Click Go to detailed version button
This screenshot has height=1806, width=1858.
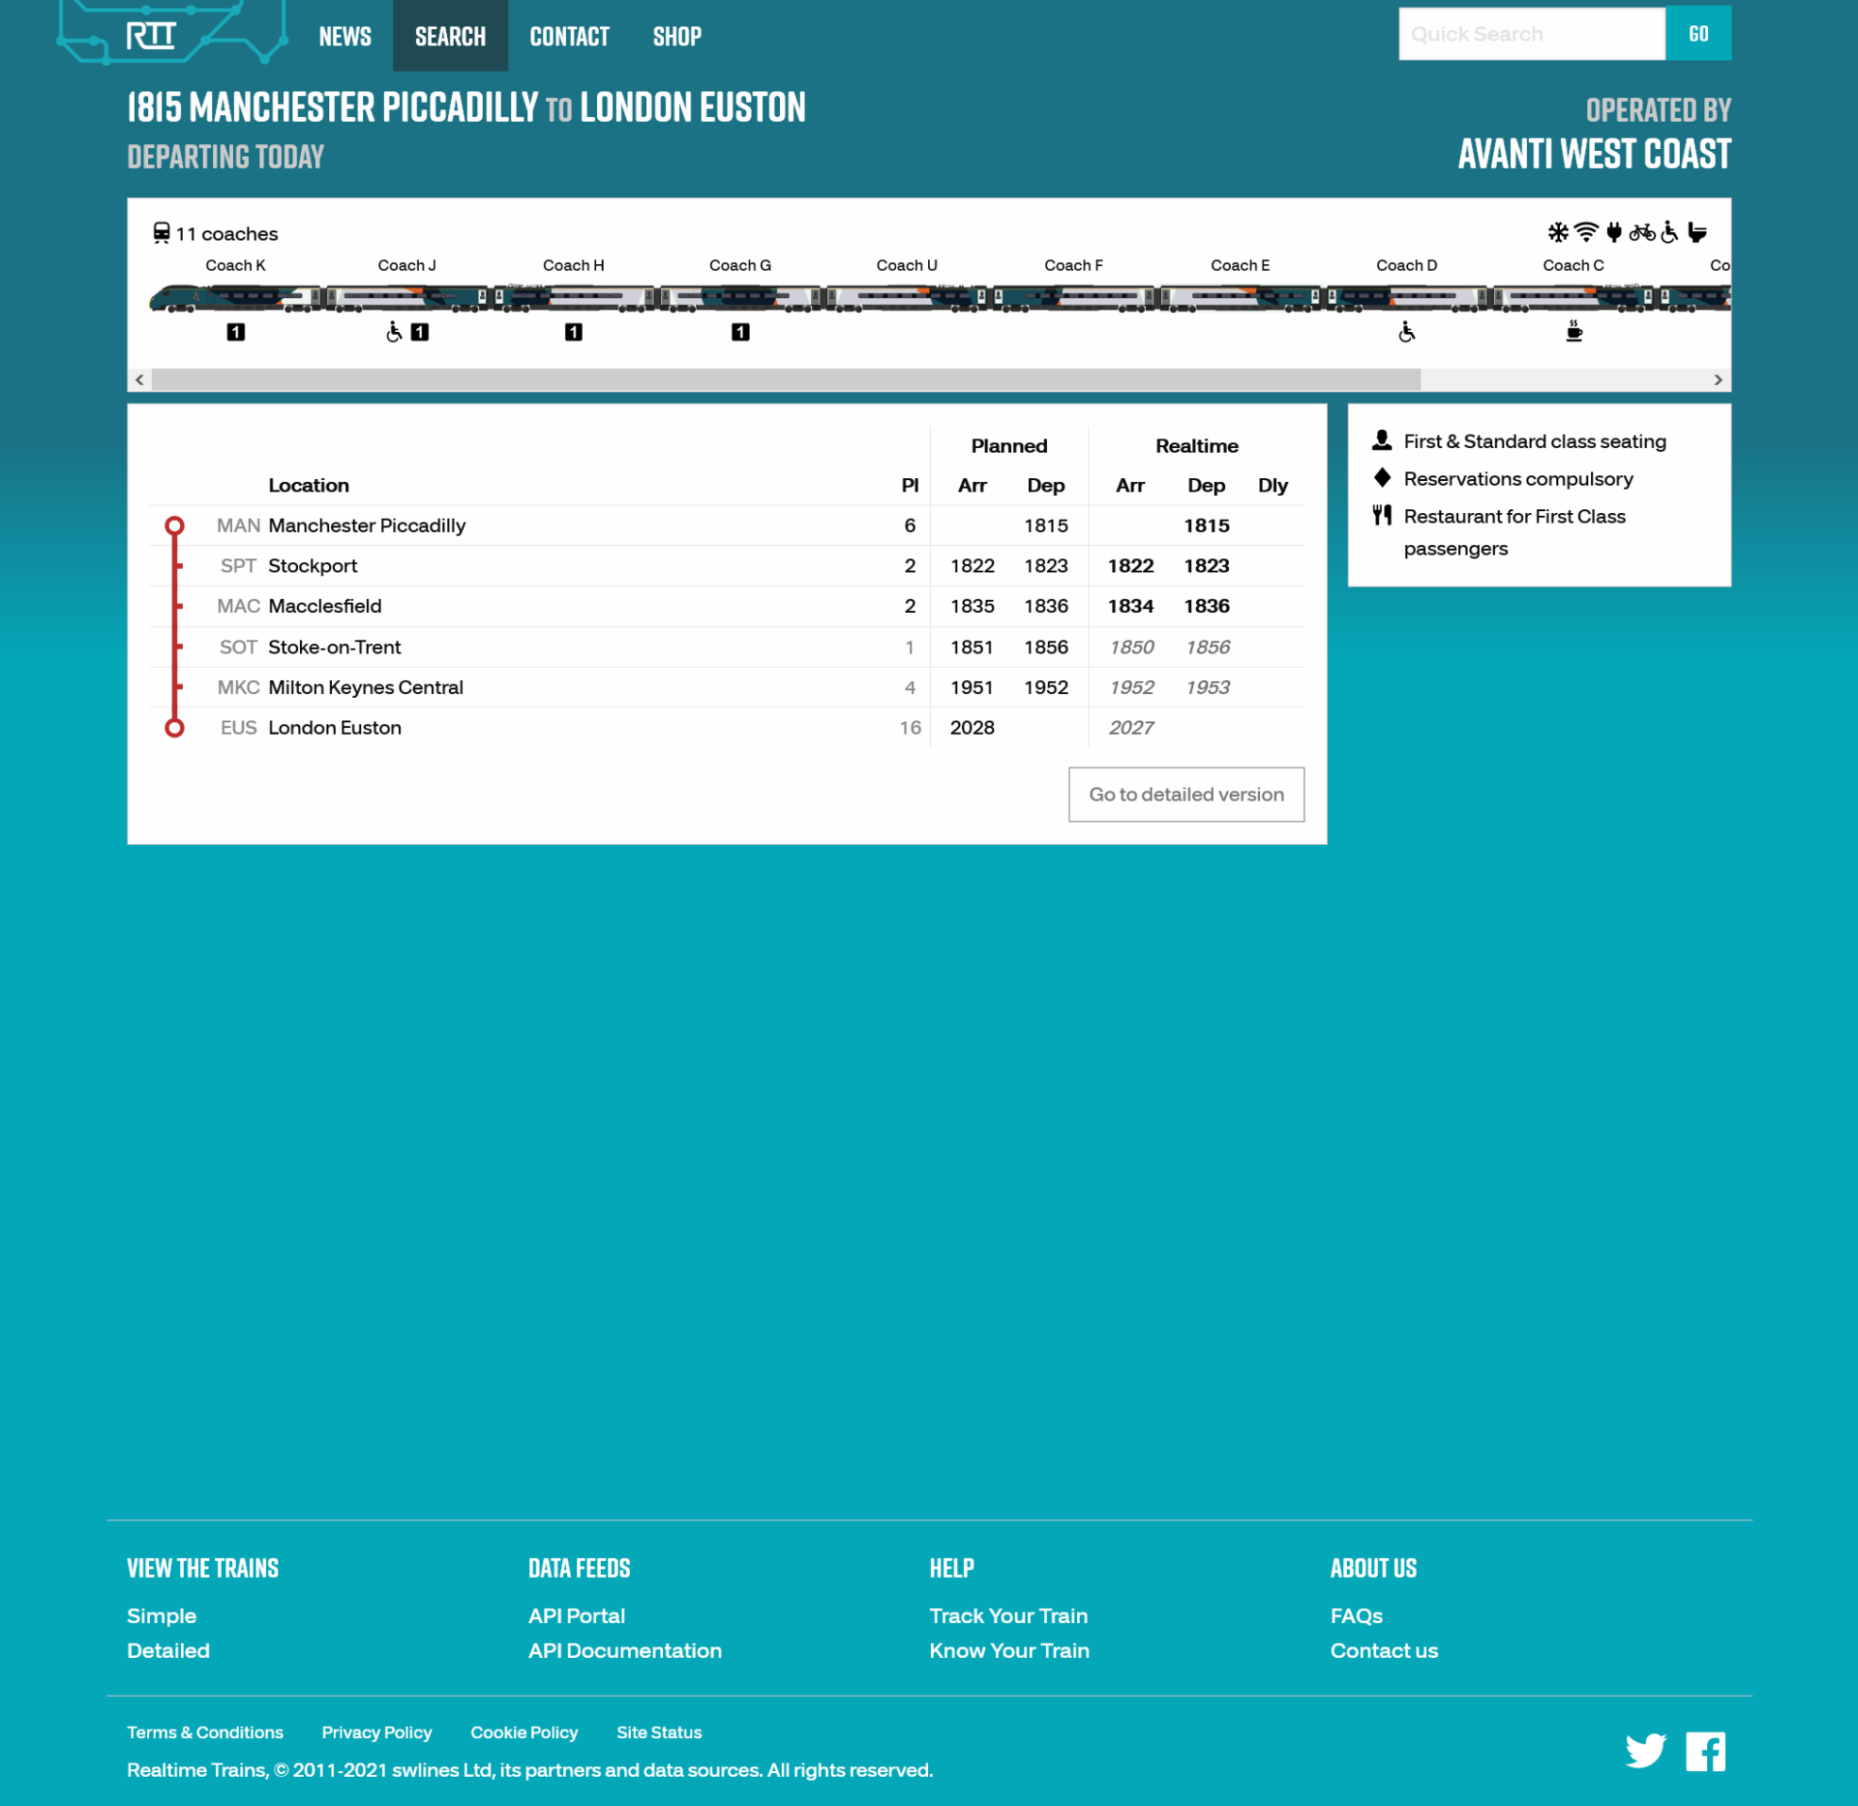[x=1186, y=794]
